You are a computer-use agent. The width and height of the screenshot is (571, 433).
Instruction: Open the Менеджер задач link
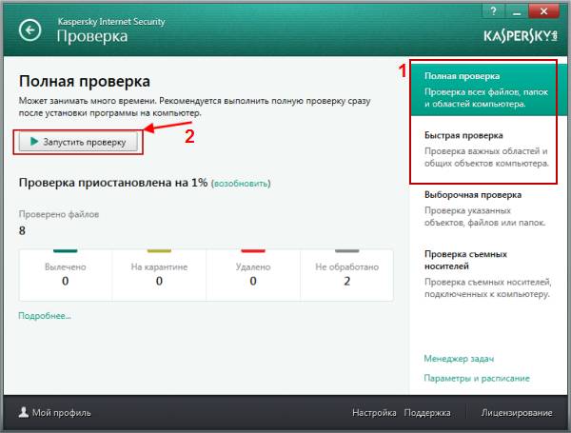(459, 359)
